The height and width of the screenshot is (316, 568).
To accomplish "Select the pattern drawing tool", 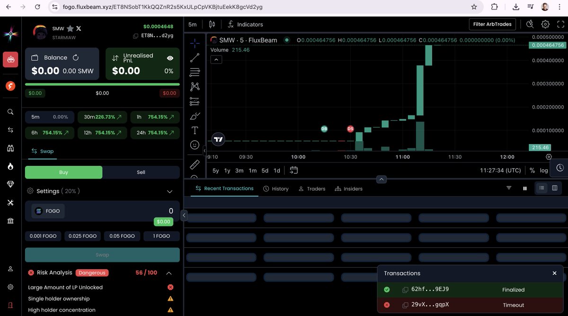I will (195, 87).
